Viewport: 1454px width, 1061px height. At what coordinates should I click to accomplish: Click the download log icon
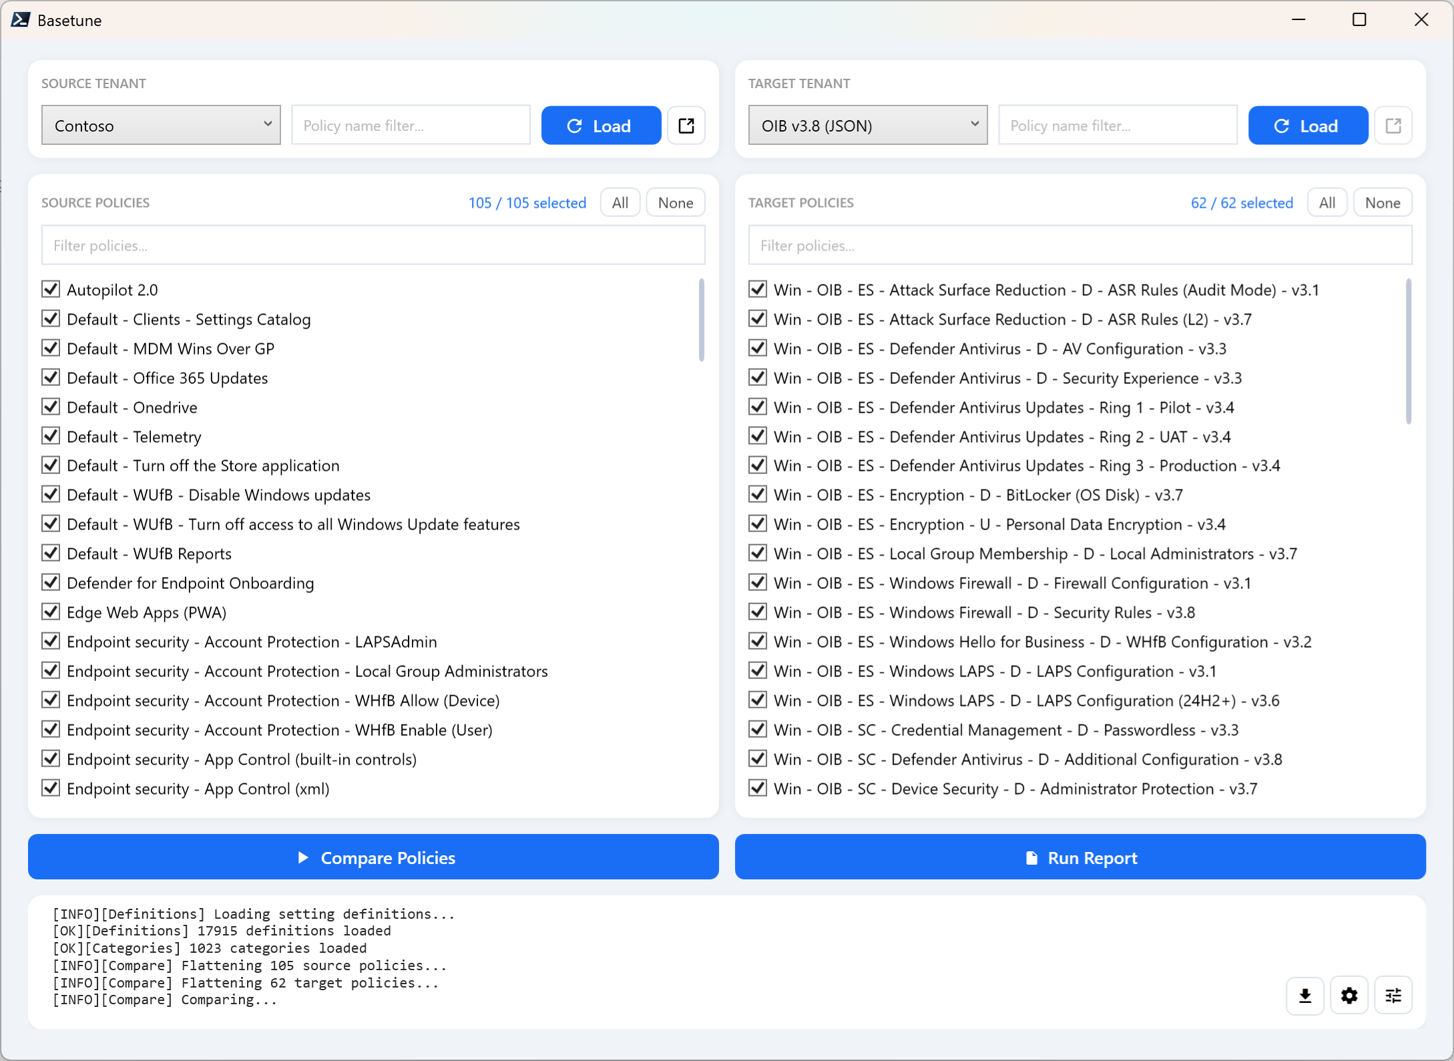(1305, 996)
